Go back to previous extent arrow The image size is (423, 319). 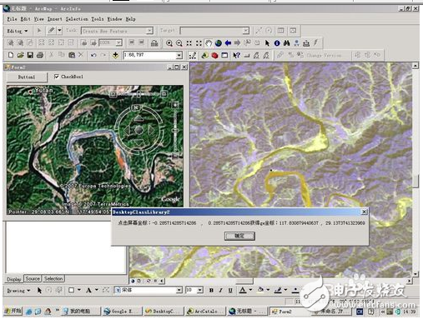point(228,43)
